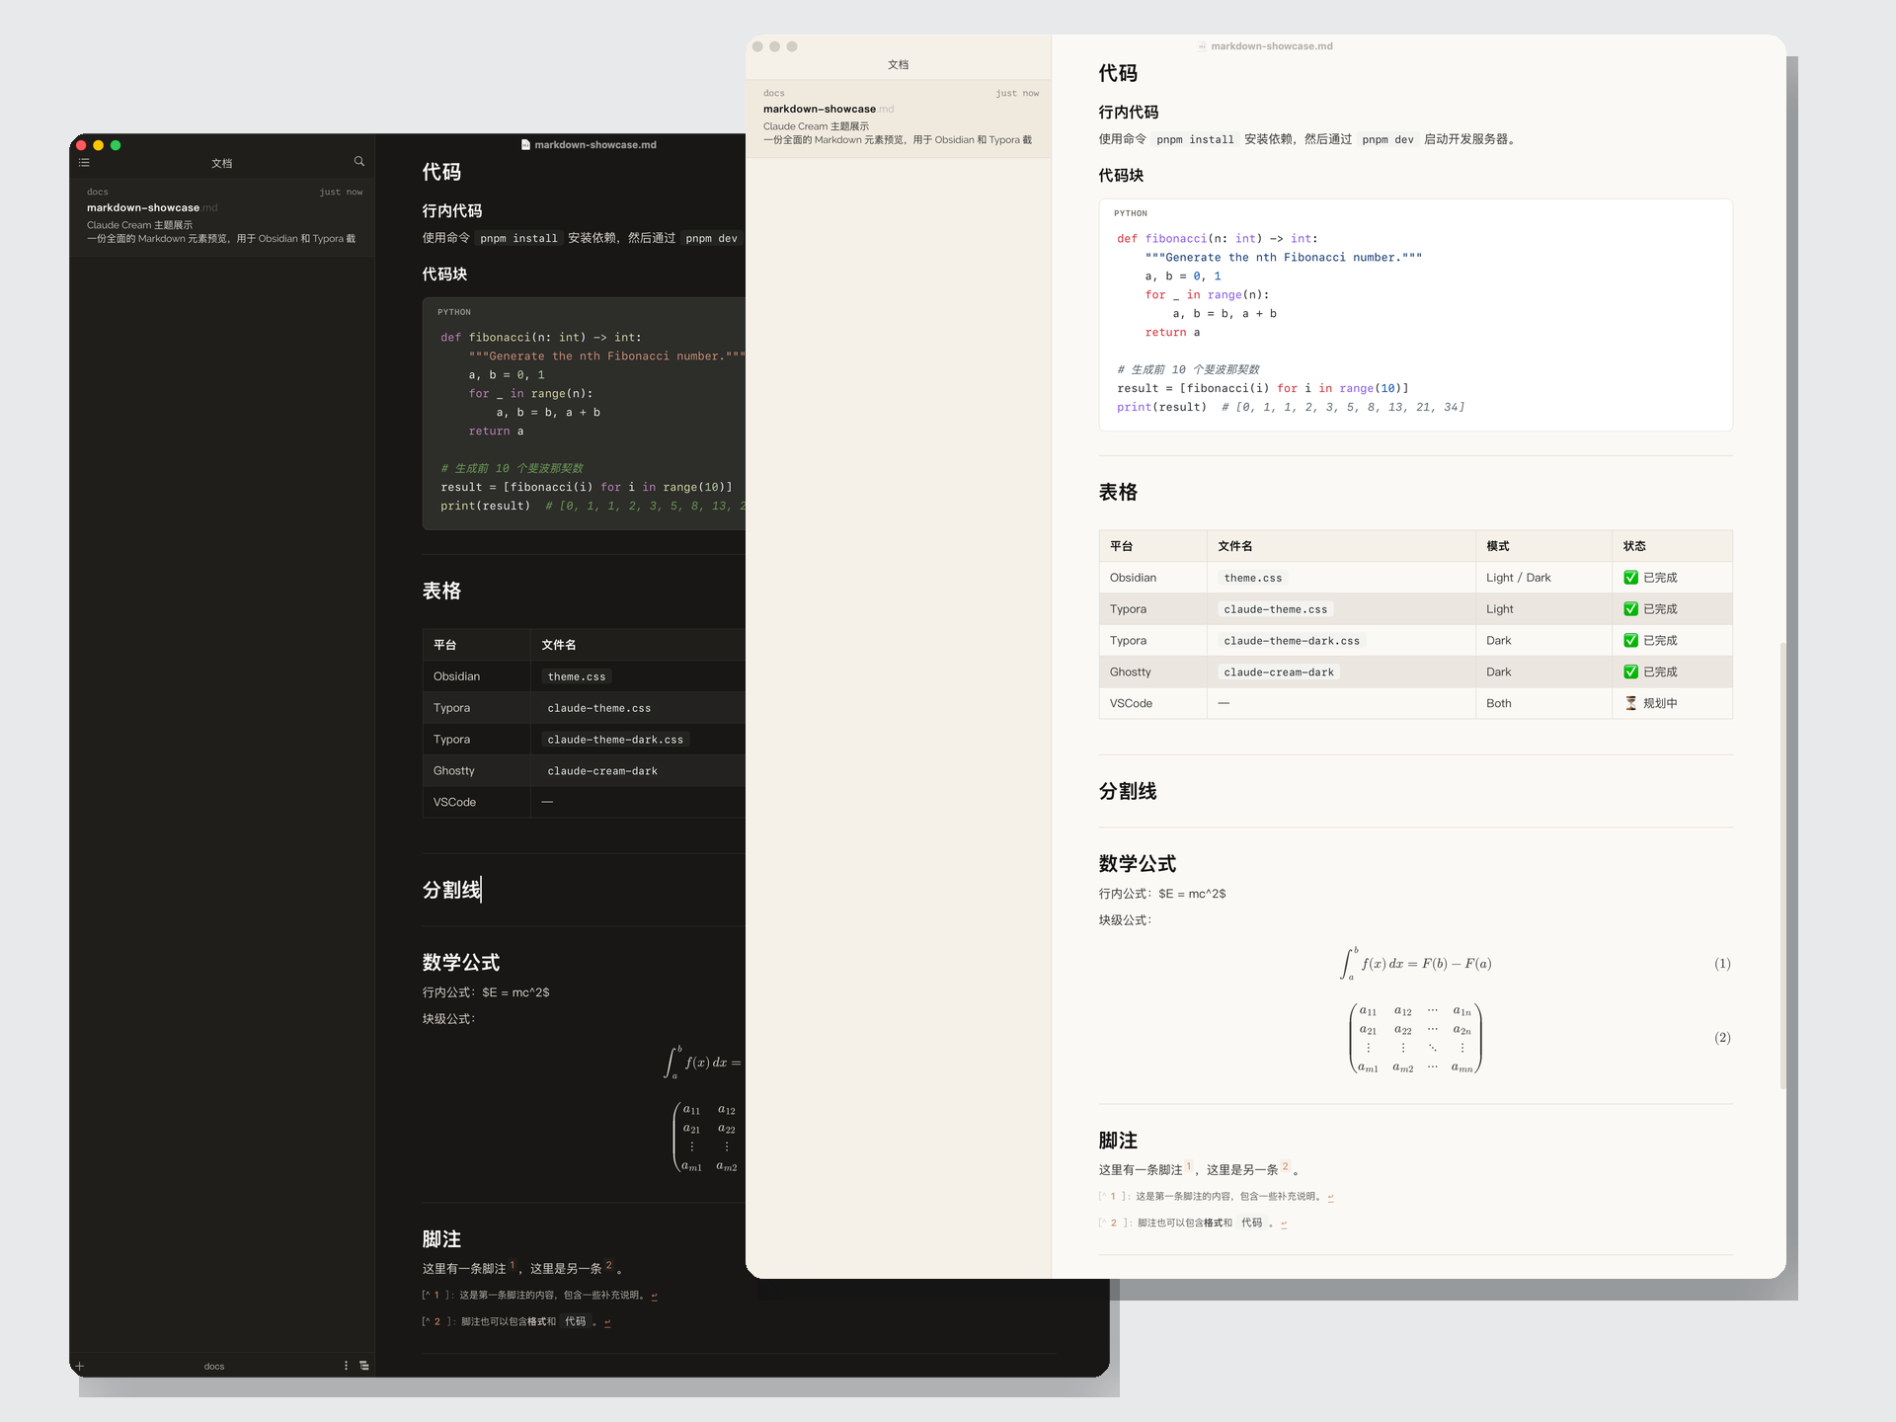The height and width of the screenshot is (1422, 1896).
Task: Click the pnpm install inline code in light window
Action: (x=1195, y=139)
